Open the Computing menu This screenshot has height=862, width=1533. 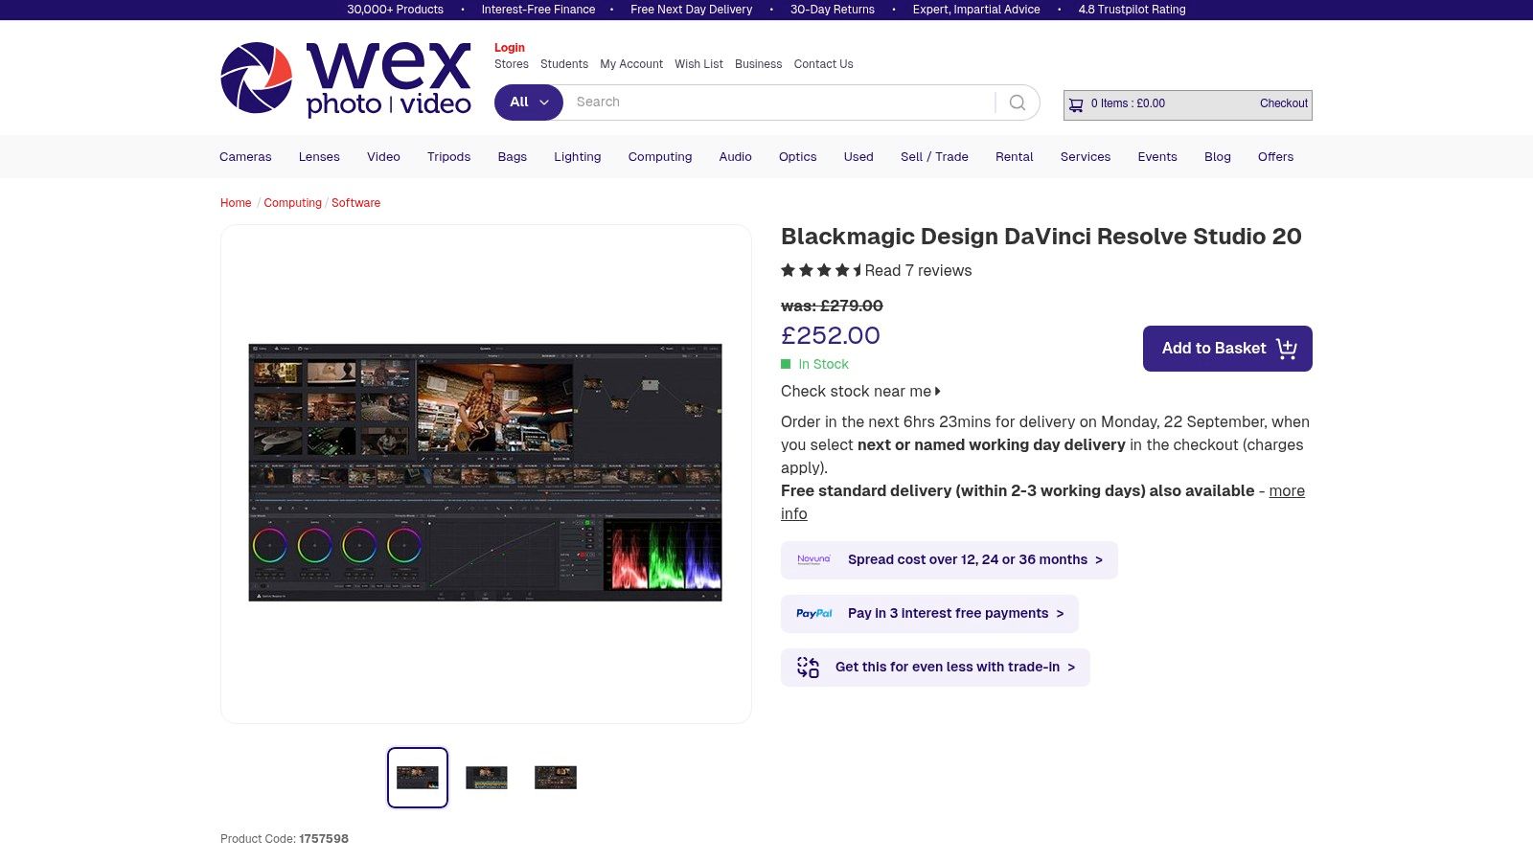coord(659,157)
